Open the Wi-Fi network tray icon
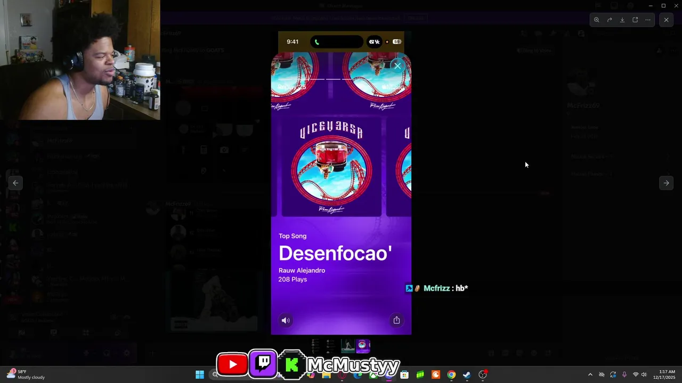 [x=635, y=374]
